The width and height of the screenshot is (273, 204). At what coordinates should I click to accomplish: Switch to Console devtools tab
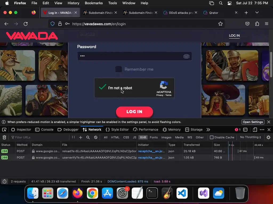[45, 130]
